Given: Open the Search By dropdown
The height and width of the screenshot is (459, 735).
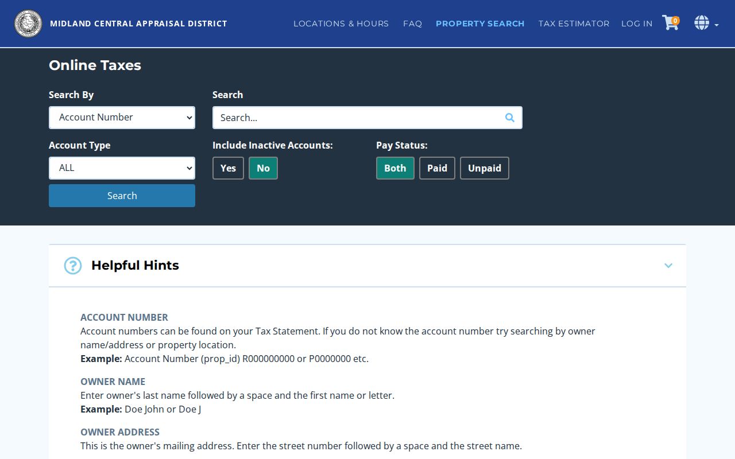Looking at the screenshot, I should 122,118.
